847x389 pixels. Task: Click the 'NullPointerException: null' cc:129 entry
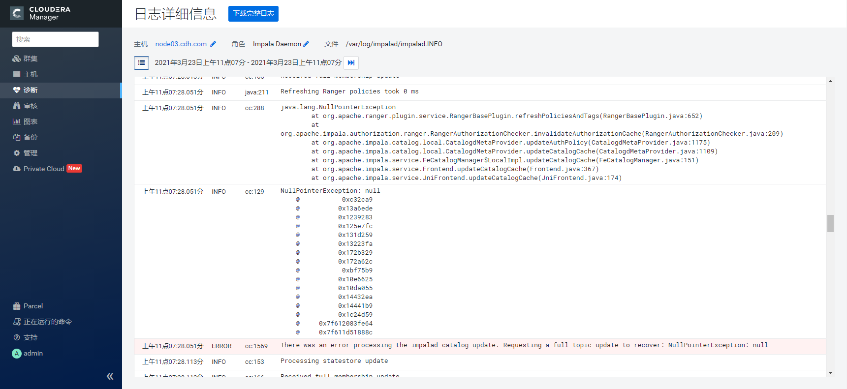330,191
